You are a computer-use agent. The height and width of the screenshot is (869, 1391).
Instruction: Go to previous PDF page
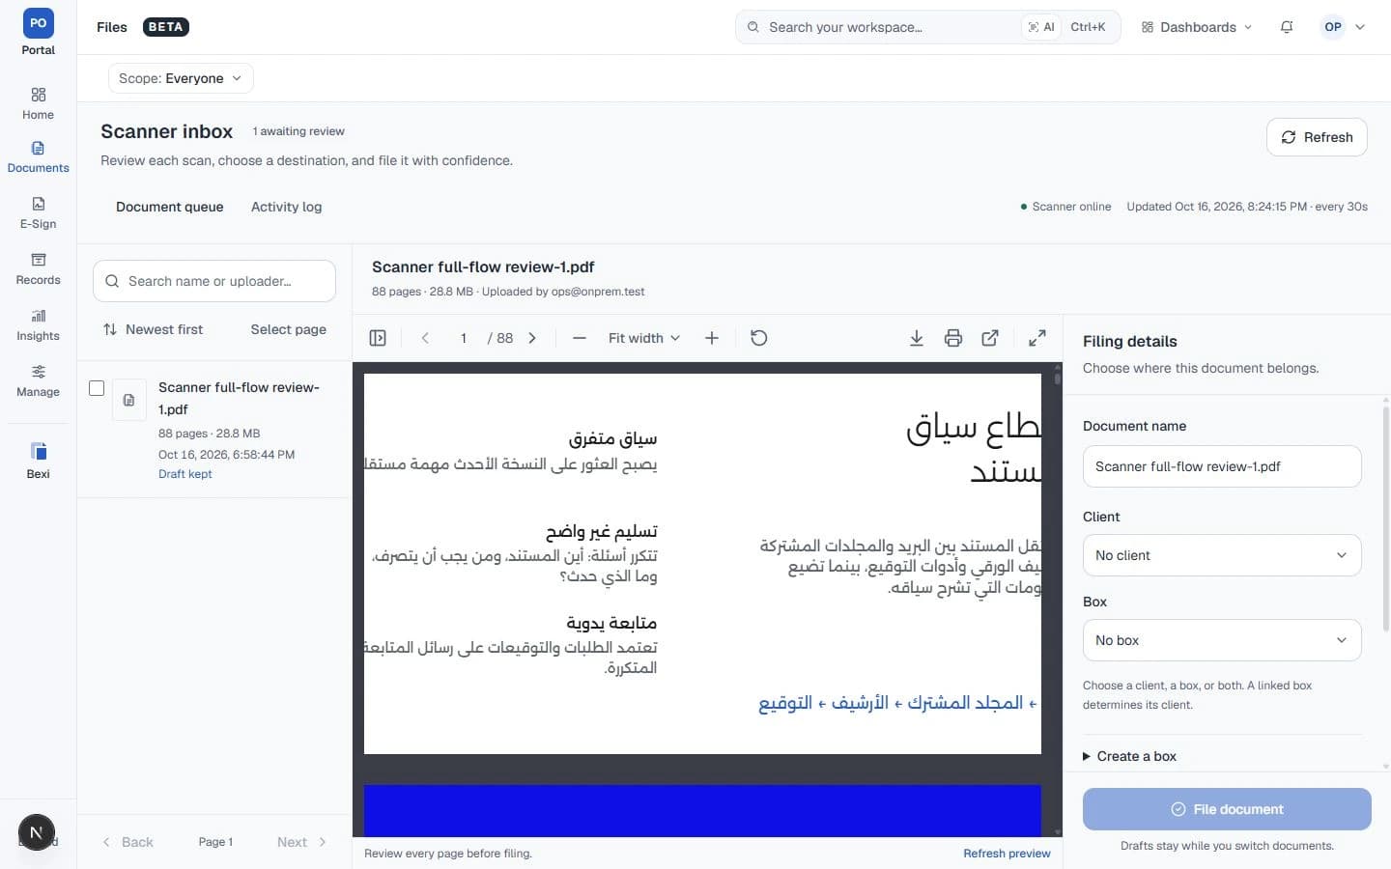point(425,338)
